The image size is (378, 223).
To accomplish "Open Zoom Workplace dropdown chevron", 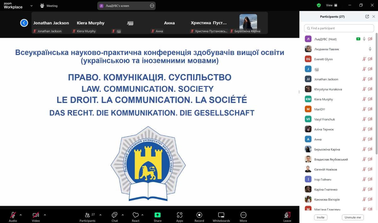I will 31,6.
